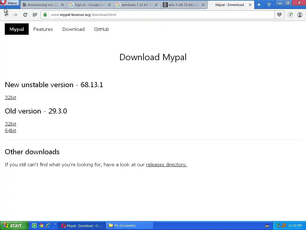Open My Documents taskbar button

(x=130, y=226)
